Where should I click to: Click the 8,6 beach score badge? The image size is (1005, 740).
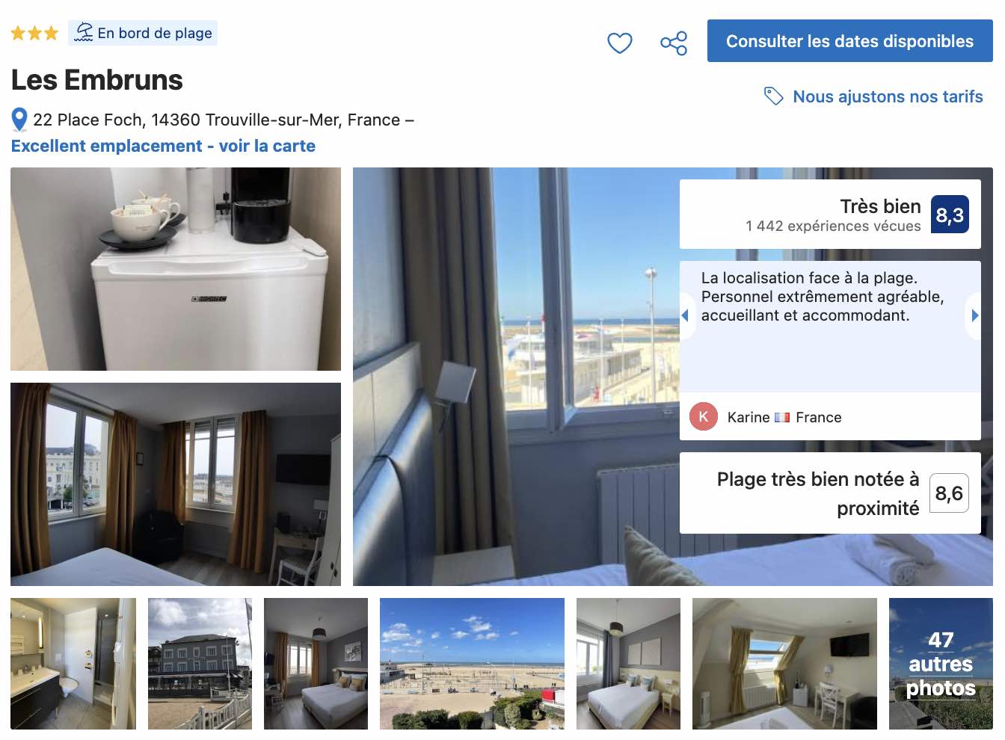[949, 493]
